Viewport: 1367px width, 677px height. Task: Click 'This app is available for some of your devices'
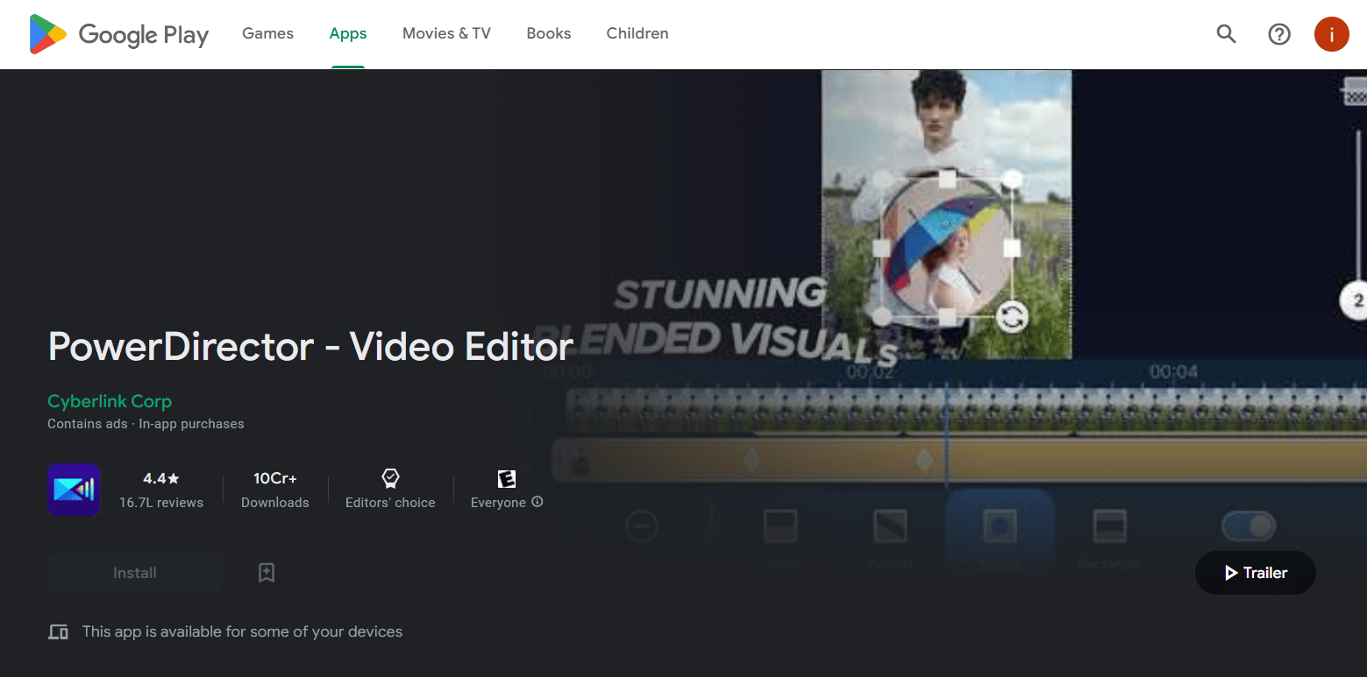(x=243, y=631)
